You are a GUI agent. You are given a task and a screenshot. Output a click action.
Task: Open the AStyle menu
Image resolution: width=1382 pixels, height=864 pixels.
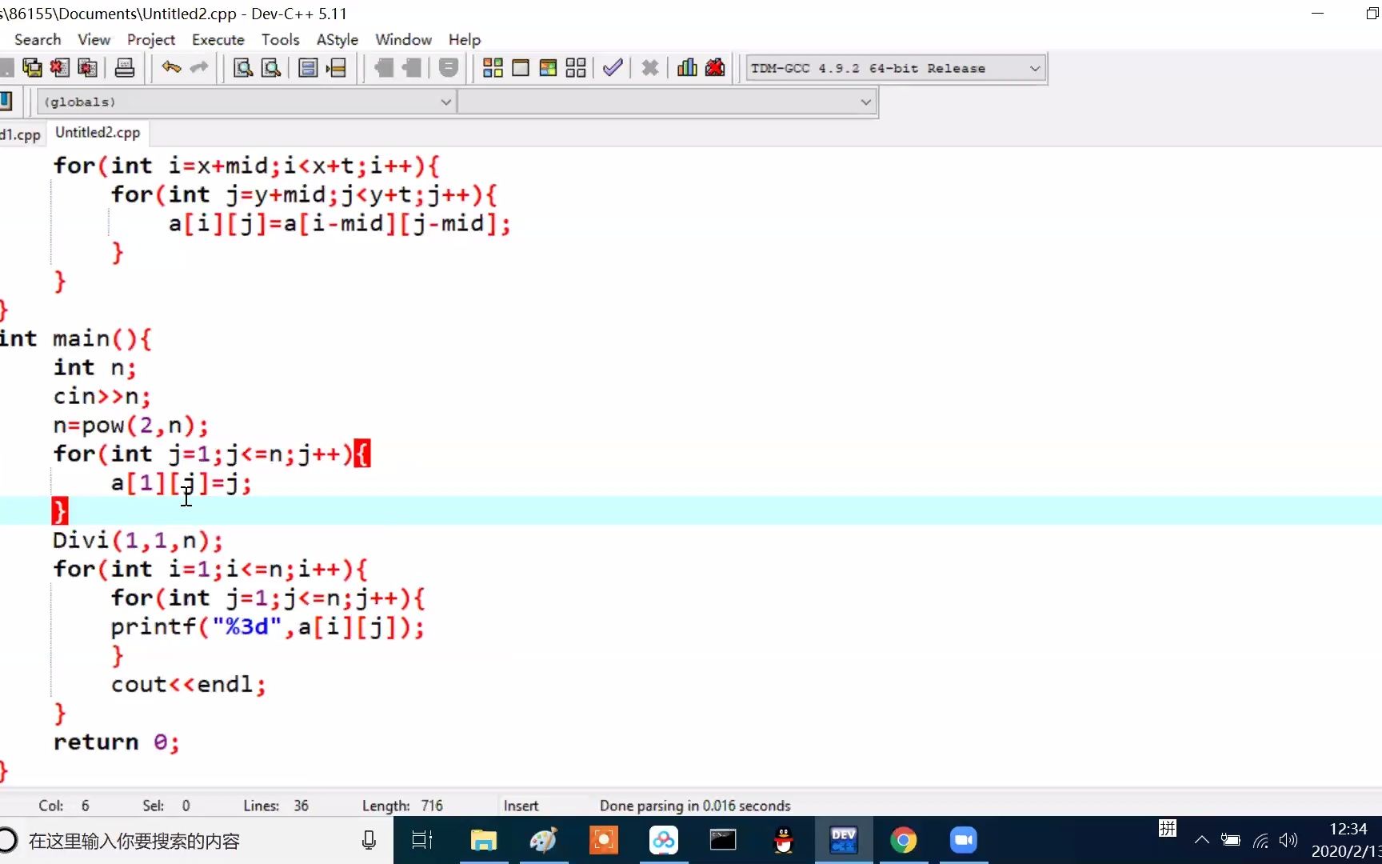click(337, 39)
